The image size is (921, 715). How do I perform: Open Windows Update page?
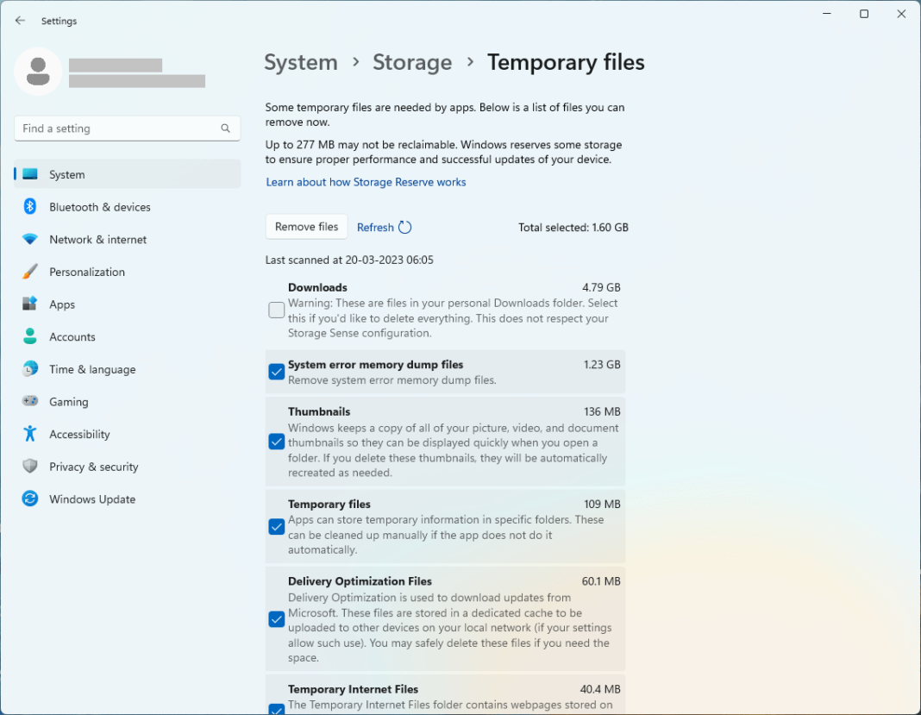127,499
